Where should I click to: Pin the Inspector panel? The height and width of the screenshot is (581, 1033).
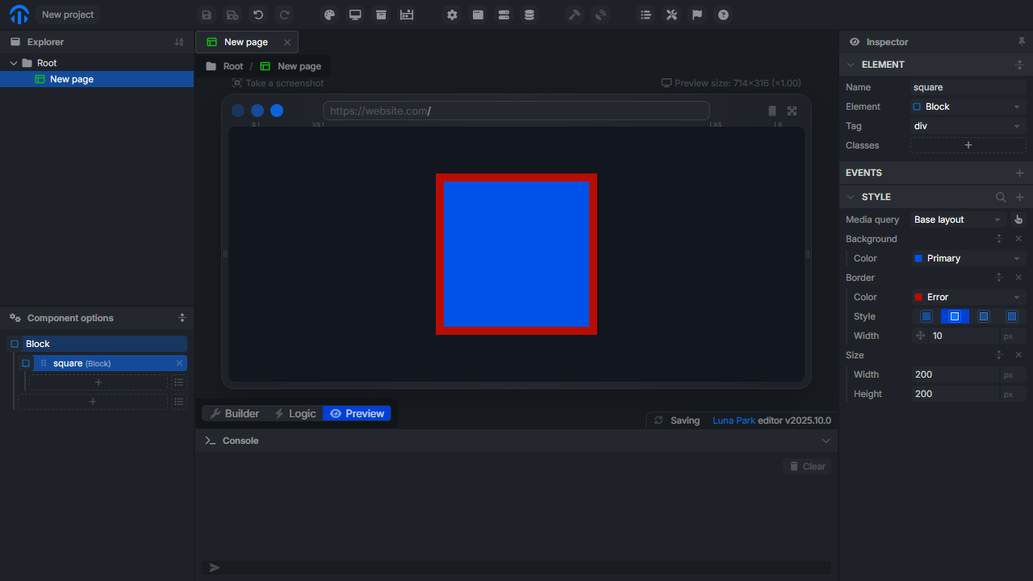[1022, 42]
